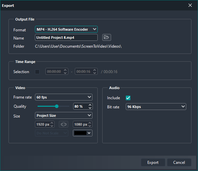Enable the Time Range Selection checkbox
This screenshot has height=171, width=198.
(x=37, y=72)
